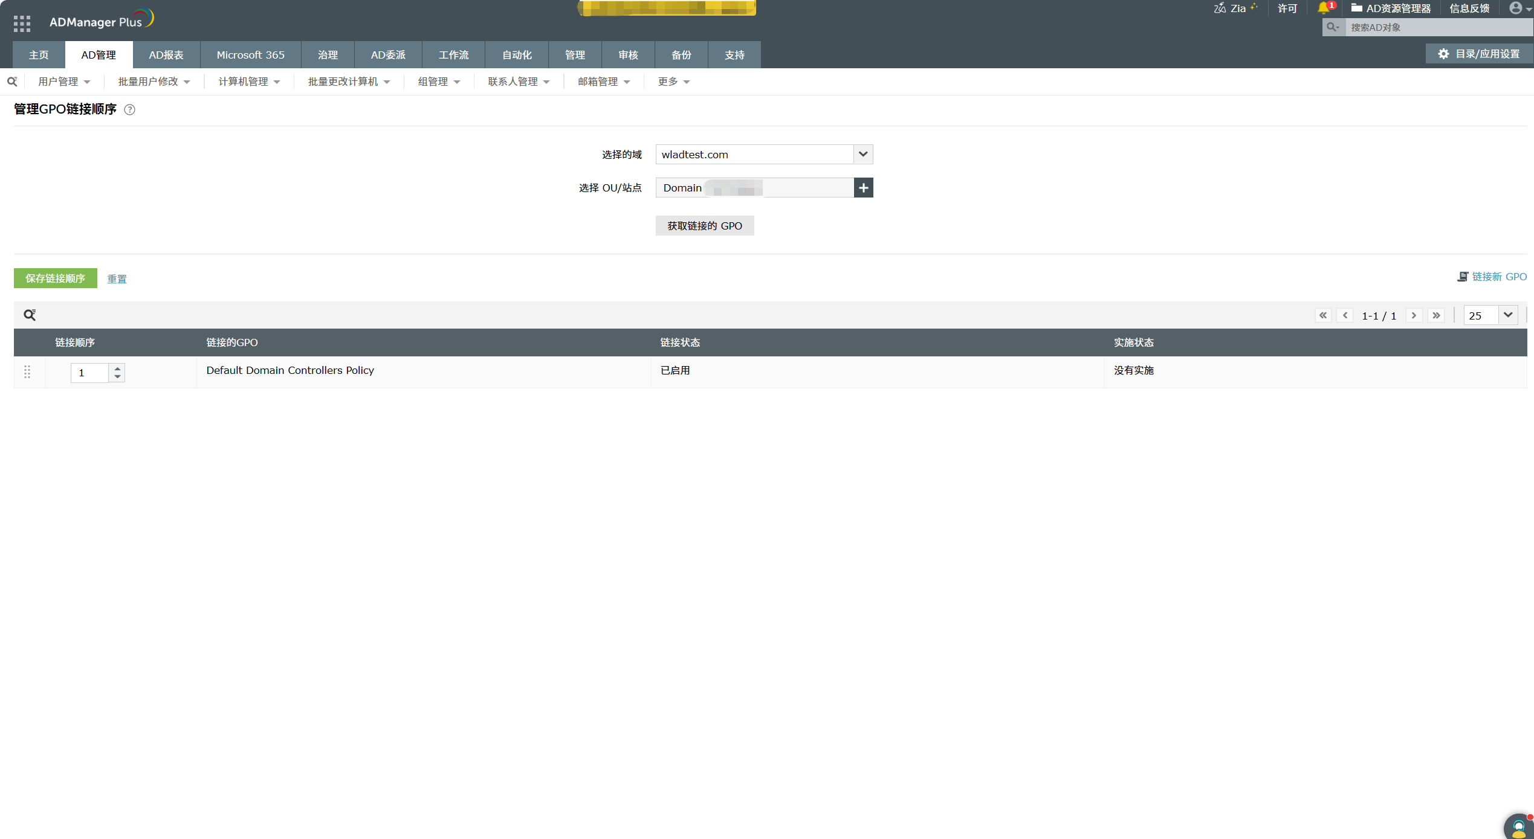Switch to the AD报表 tab
The height and width of the screenshot is (839, 1534).
(x=166, y=55)
